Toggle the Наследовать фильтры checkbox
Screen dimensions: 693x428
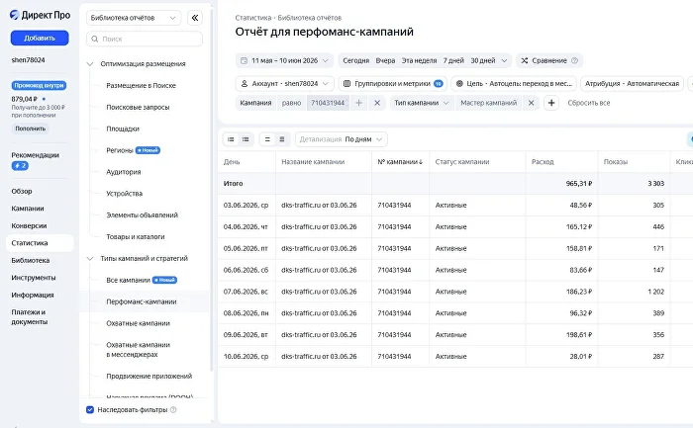[90, 410]
